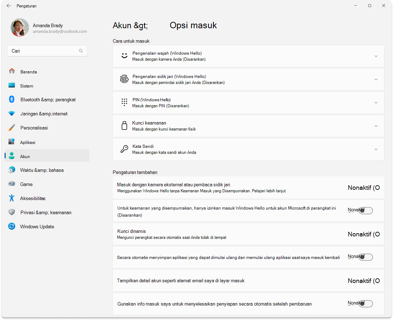Expand PIN (Windows Hello) chevron
Screen dimensions: 393x320
point(376,103)
